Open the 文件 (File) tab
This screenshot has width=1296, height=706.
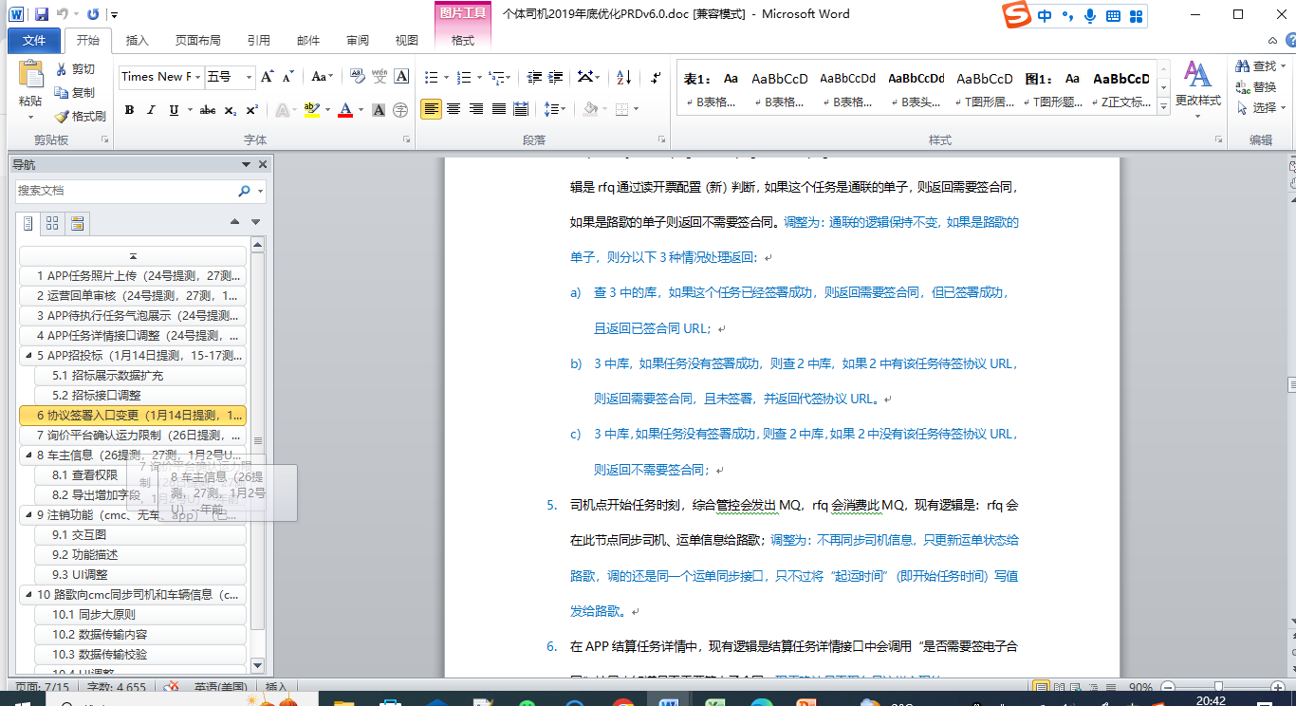[x=34, y=41]
